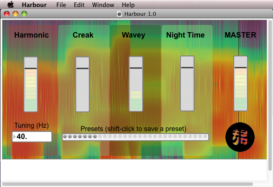Open the Harbour application menu

(x=34, y=5)
